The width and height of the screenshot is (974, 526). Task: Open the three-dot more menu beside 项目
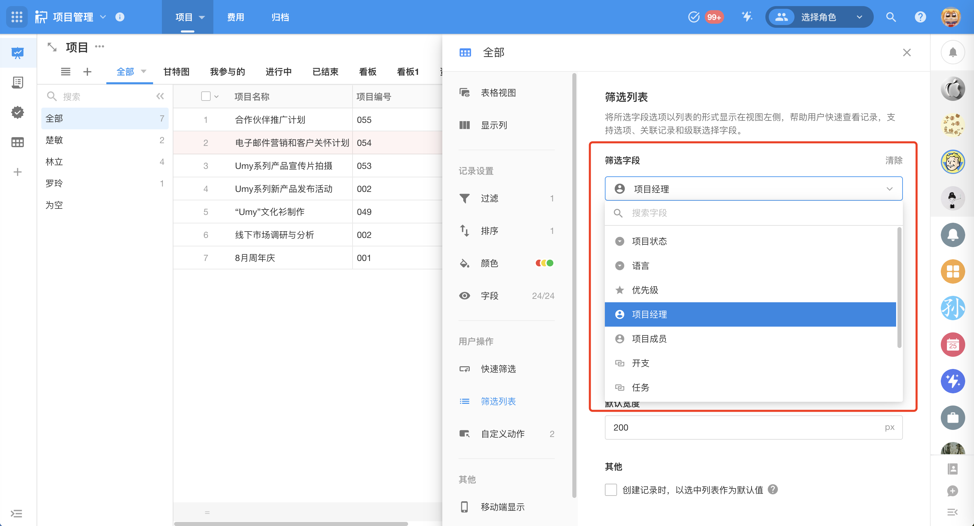pos(100,46)
